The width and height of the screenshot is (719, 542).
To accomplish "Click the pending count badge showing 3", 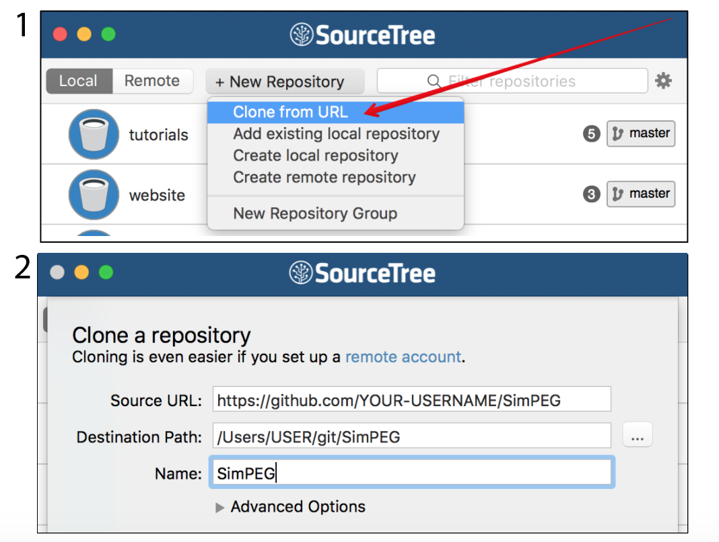I will coord(591,194).
